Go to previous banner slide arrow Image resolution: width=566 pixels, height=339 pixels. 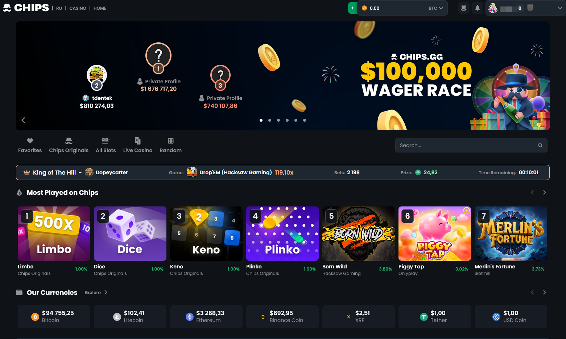(x=23, y=120)
